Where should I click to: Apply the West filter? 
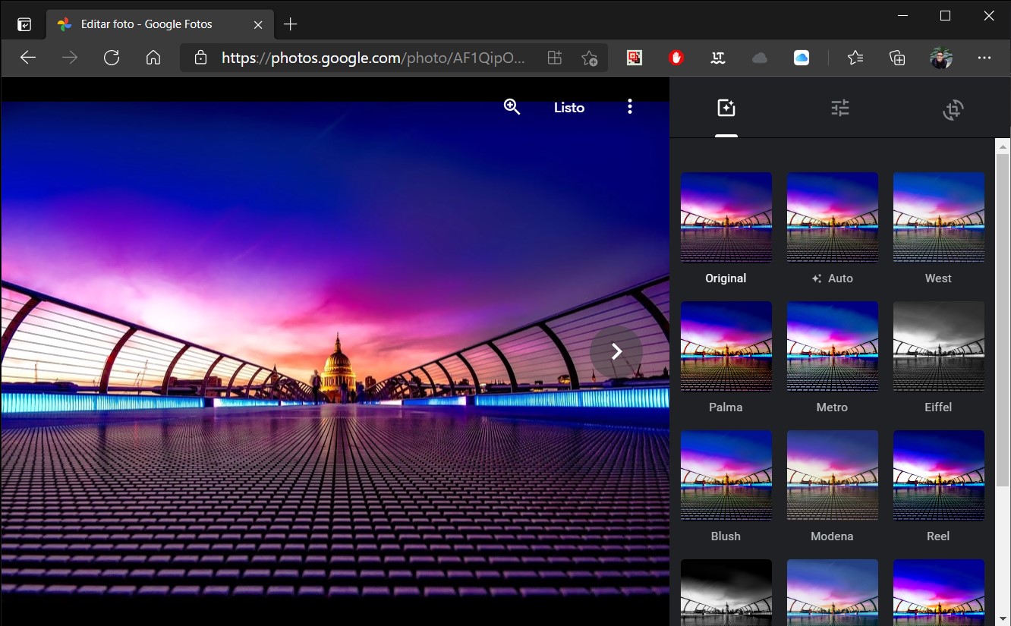point(939,218)
